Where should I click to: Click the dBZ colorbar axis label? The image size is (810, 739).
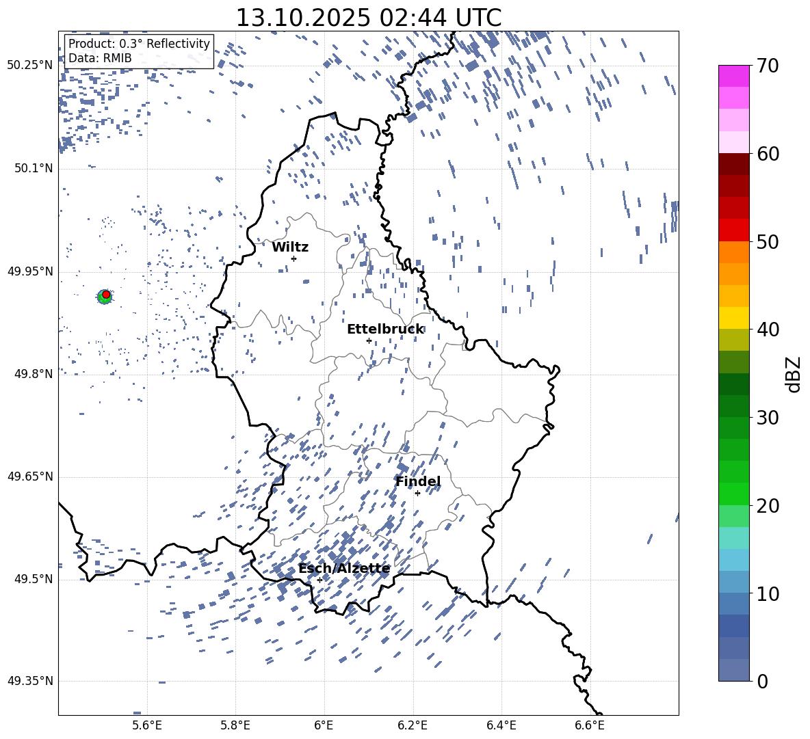click(x=794, y=374)
